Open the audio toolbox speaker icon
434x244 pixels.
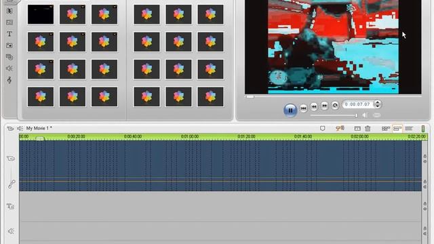(20, 128)
